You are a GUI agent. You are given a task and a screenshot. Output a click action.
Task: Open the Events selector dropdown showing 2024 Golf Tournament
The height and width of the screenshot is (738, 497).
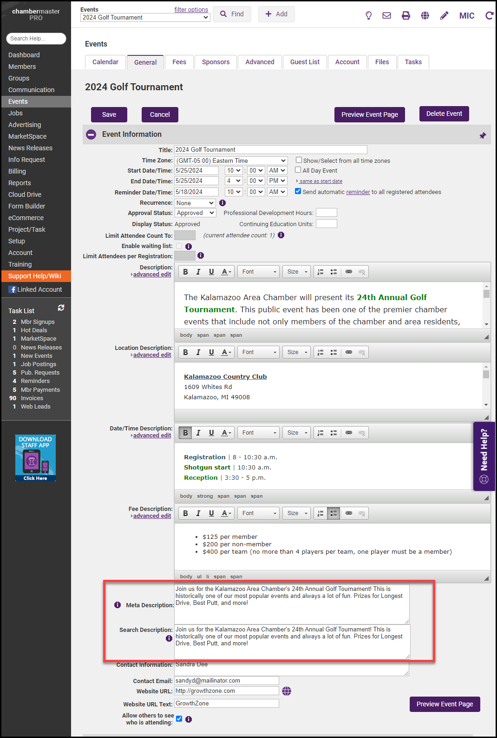[x=145, y=18]
